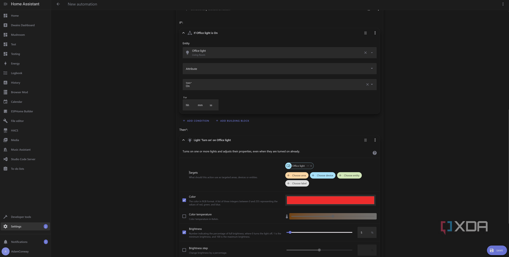Click Add Building Block button
This screenshot has height=257, width=509.
click(232, 121)
